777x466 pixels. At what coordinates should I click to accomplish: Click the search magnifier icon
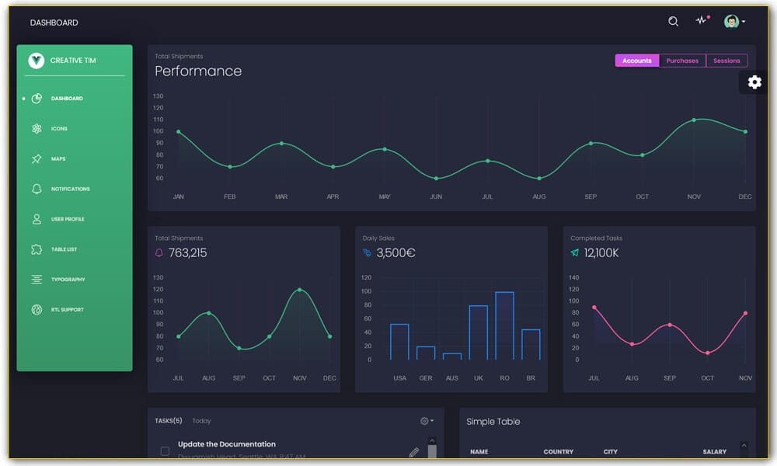coord(673,21)
